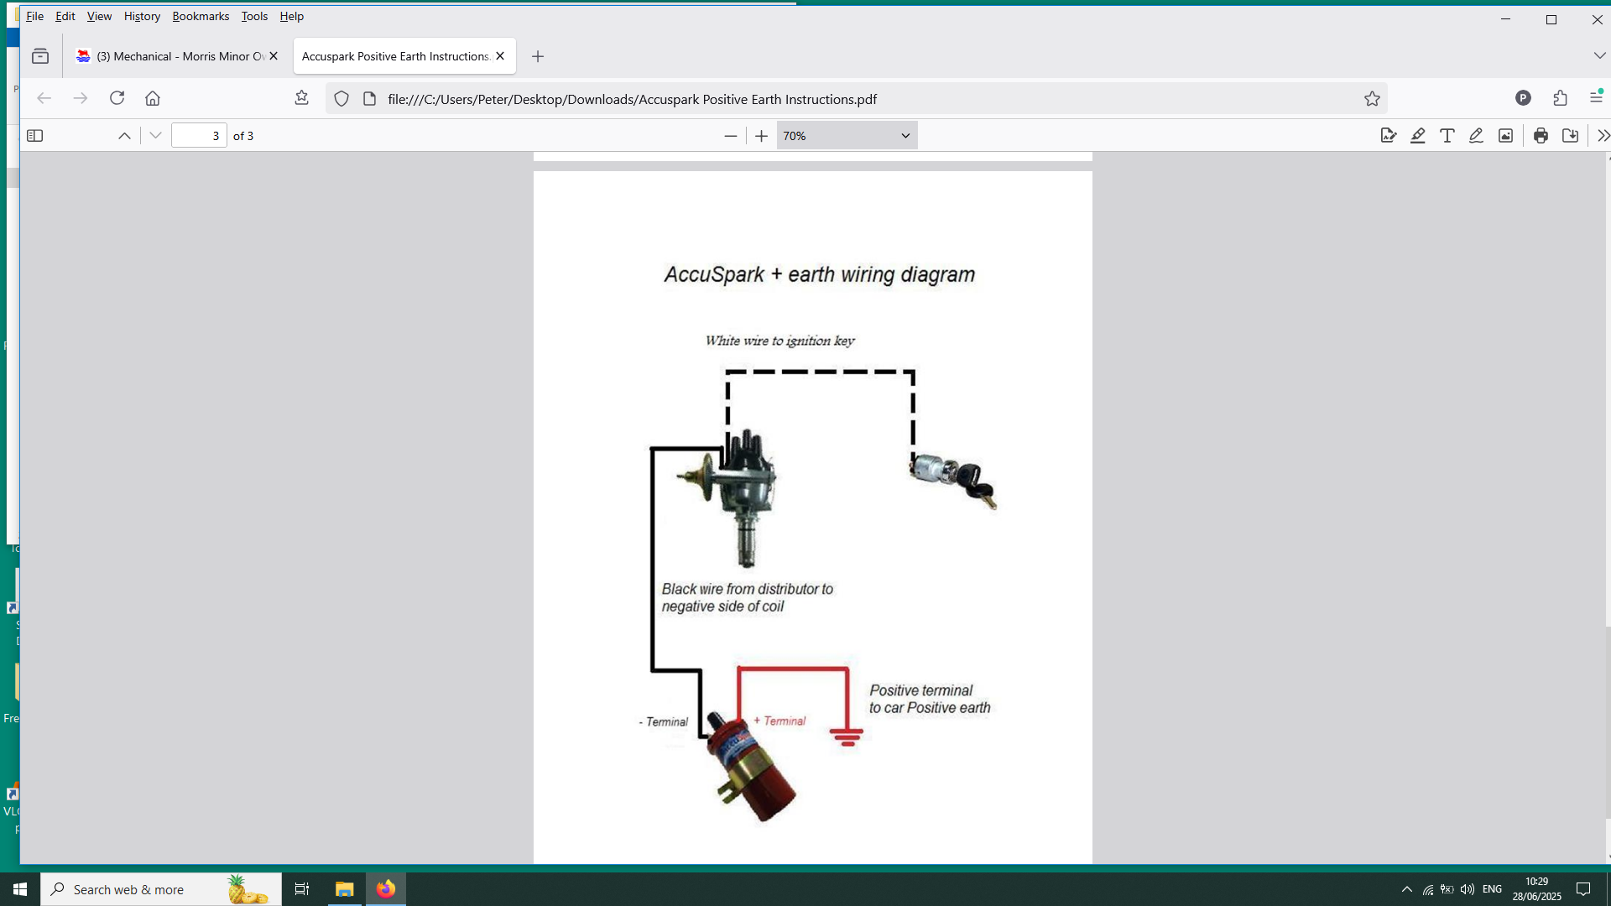Open the History menu

click(x=142, y=16)
